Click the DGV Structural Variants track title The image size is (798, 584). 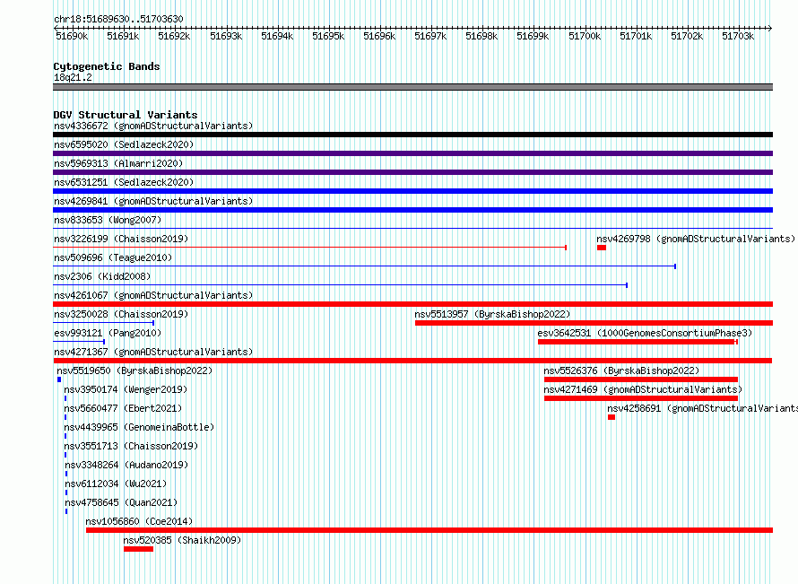point(126,115)
